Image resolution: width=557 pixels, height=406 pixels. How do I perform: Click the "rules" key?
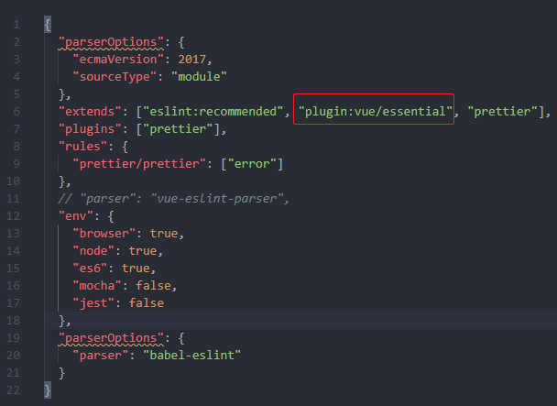coord(82,147)
